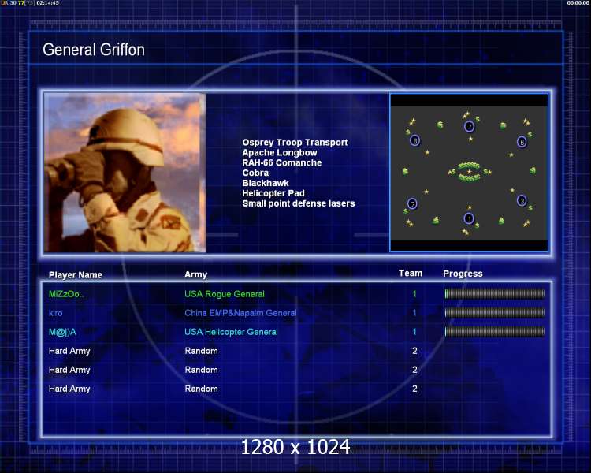591x473 pixels.
Task: Click 'Blackhawk' in the unit list
Action: click(266, 183)
